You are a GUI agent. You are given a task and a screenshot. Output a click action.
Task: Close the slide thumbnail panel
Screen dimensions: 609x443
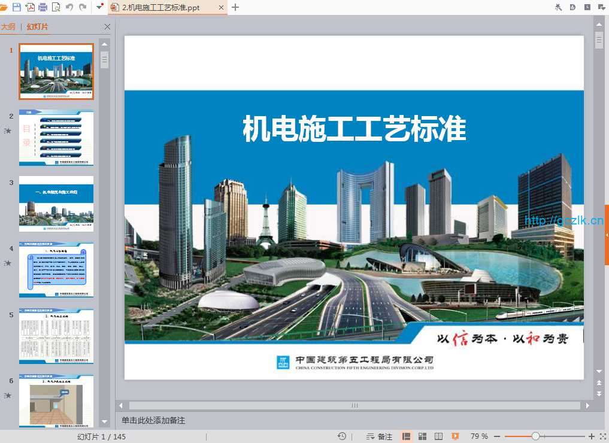pyautogui.click(x=107, y=27)
